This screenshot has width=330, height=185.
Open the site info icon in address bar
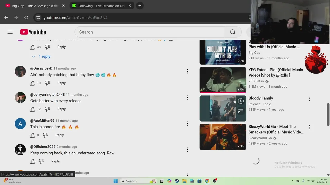[38, 17]
